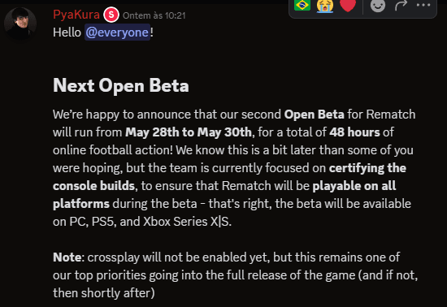Click the @everyone mention

pyautogui.click(x=118, y=32)
